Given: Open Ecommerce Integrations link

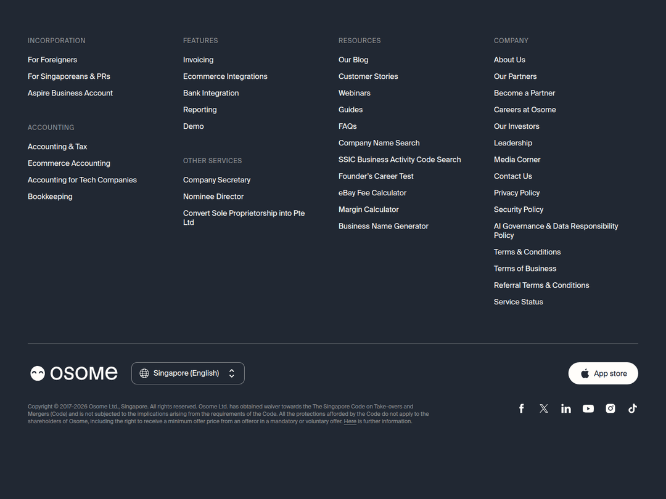Looking at the screenshot, I should (225, 76).
